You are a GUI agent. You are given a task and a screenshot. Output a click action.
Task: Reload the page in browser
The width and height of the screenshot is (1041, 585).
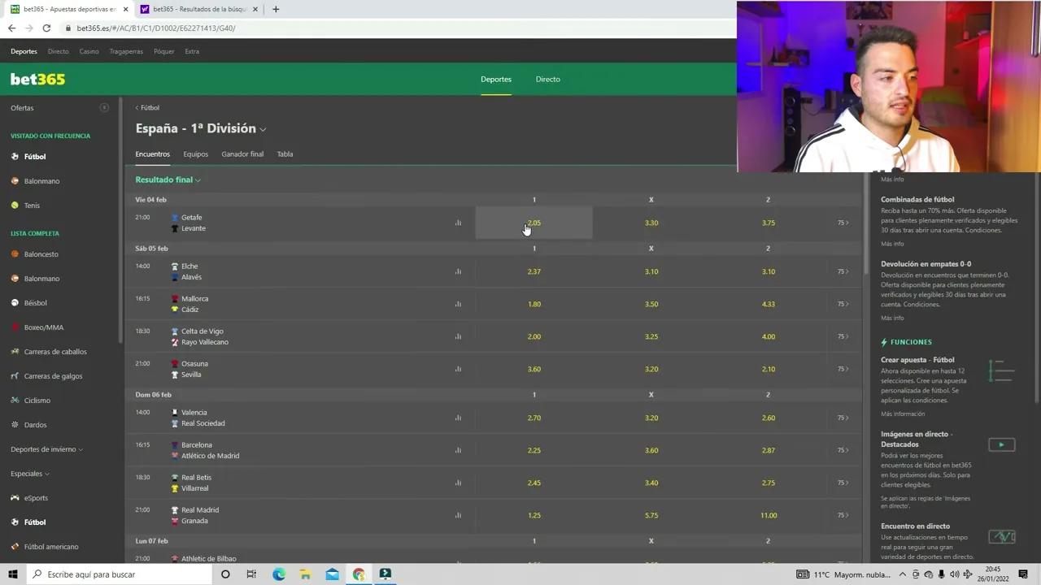(46, 28)
